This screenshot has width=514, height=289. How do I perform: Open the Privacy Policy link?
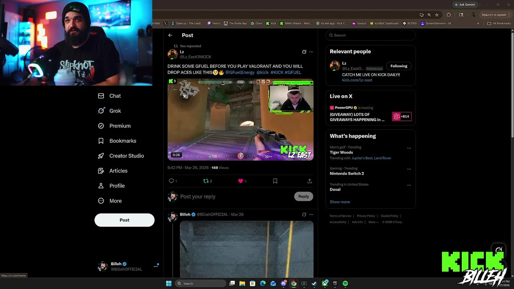[x=366, y=216]
